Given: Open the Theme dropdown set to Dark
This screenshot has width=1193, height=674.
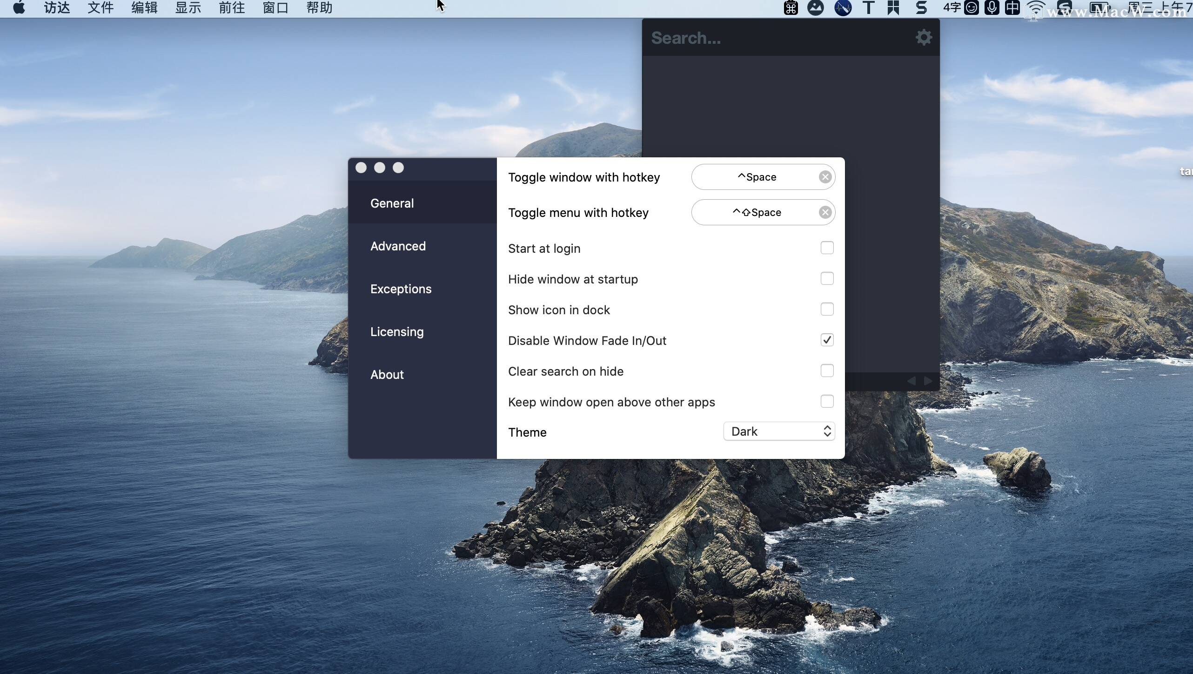Looking at the screenshot, I should 779,431.
